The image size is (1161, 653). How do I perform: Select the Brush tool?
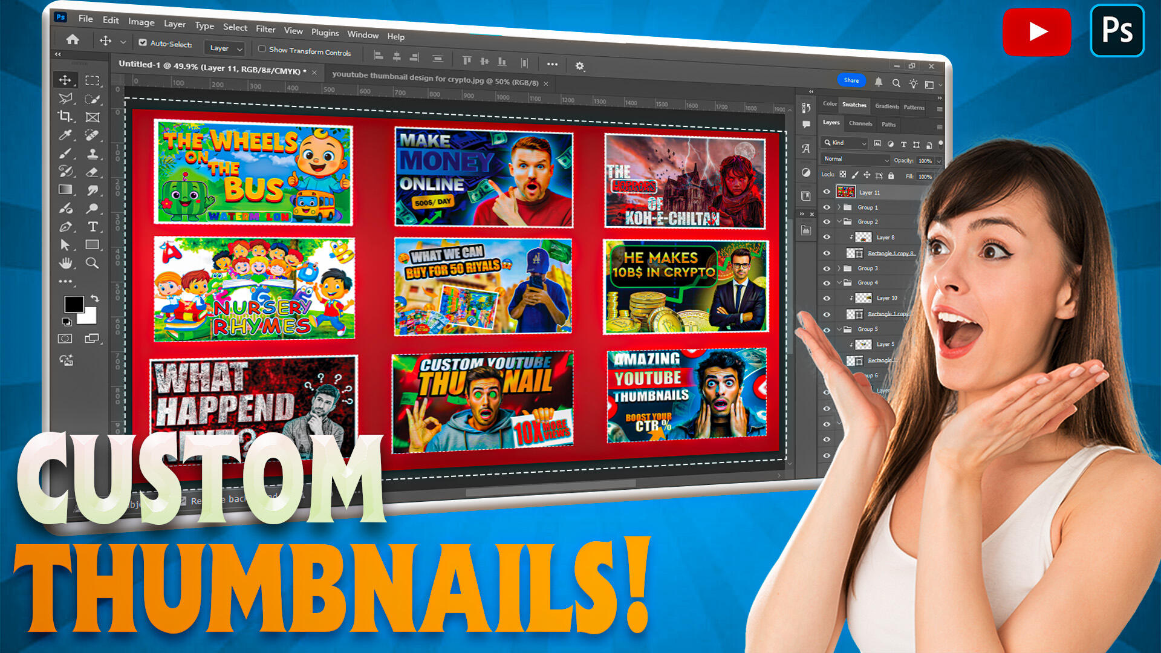click(65, 153)
